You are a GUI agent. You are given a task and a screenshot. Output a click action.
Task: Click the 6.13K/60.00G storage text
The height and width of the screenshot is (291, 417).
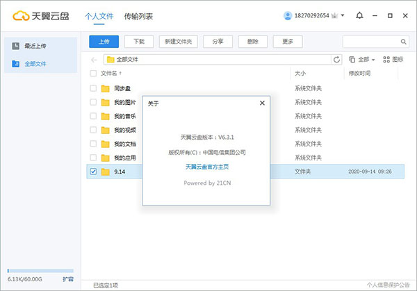[25, 279]
